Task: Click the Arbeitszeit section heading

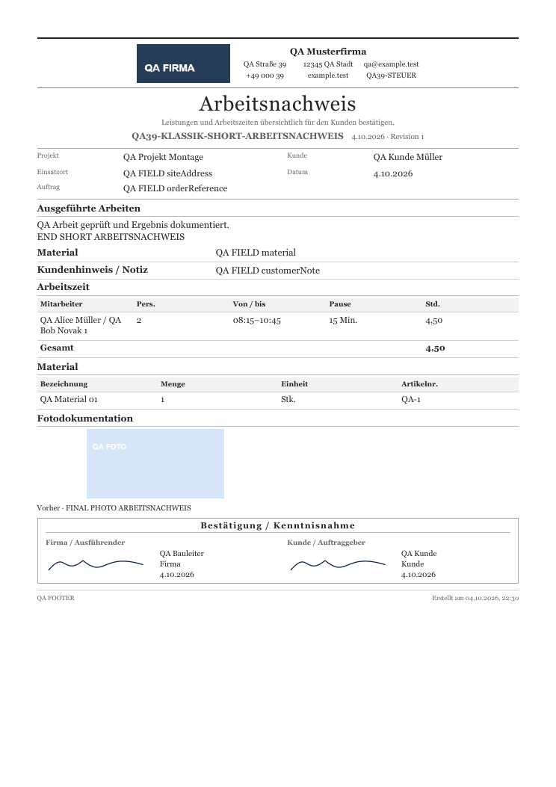Action: tap(64, 286)
